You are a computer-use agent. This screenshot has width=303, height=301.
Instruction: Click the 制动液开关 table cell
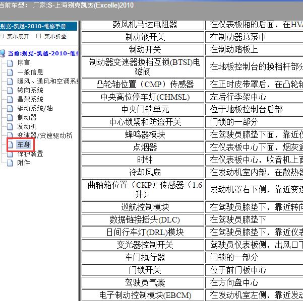tap(143, 37)
